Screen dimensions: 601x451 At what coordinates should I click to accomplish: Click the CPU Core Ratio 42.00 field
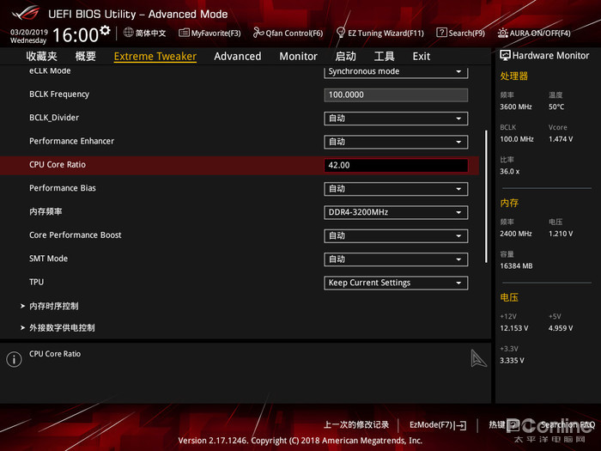click(396, 165)
